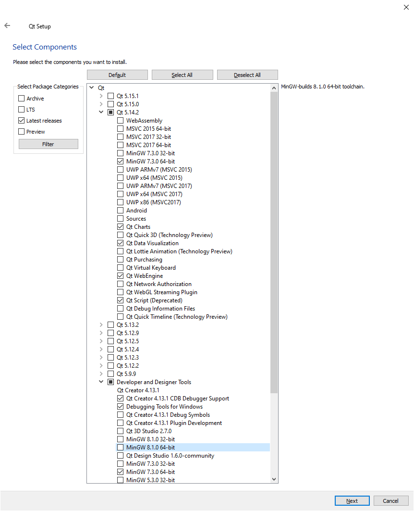Toggle the Qt 5.14.2 partial checkbox
414x511 pixels.
pyautogui.click(x=110, y=112)
